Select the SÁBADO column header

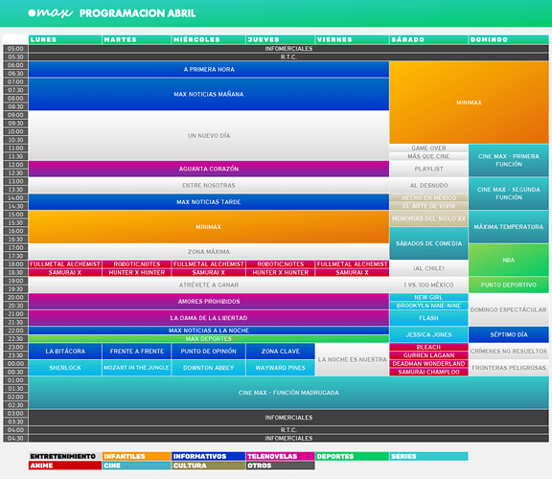[428, 39]
